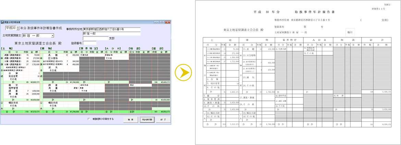
Task: Enable the 報酬額の印刷をする checkbox
Action: (x=89, y=119)
